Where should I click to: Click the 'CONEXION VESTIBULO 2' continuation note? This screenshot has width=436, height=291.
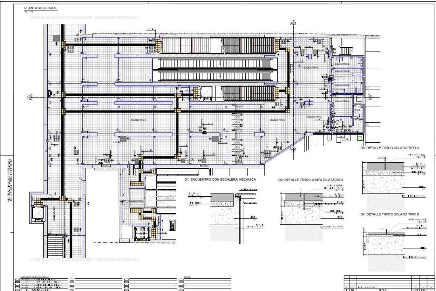click(85, 260)
